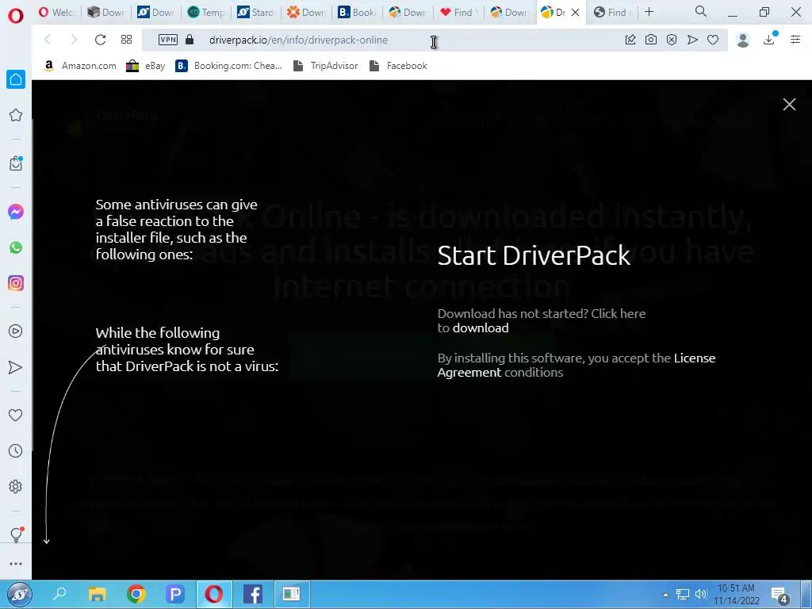
Task: Open WhatsApp in the sidebar
Action: tap(16, 247)
